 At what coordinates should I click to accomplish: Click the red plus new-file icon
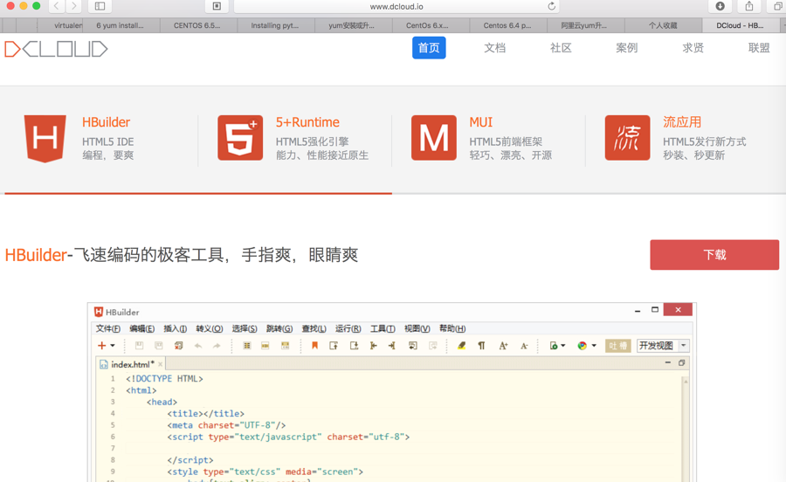102,346
